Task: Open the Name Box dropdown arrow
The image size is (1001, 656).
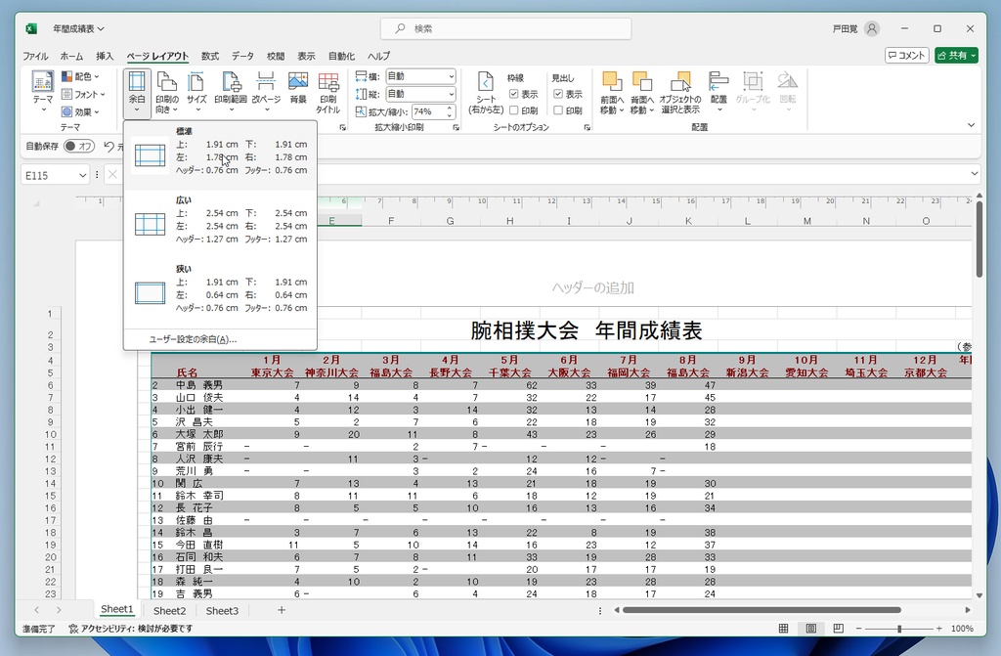Action: click(82, 176)
